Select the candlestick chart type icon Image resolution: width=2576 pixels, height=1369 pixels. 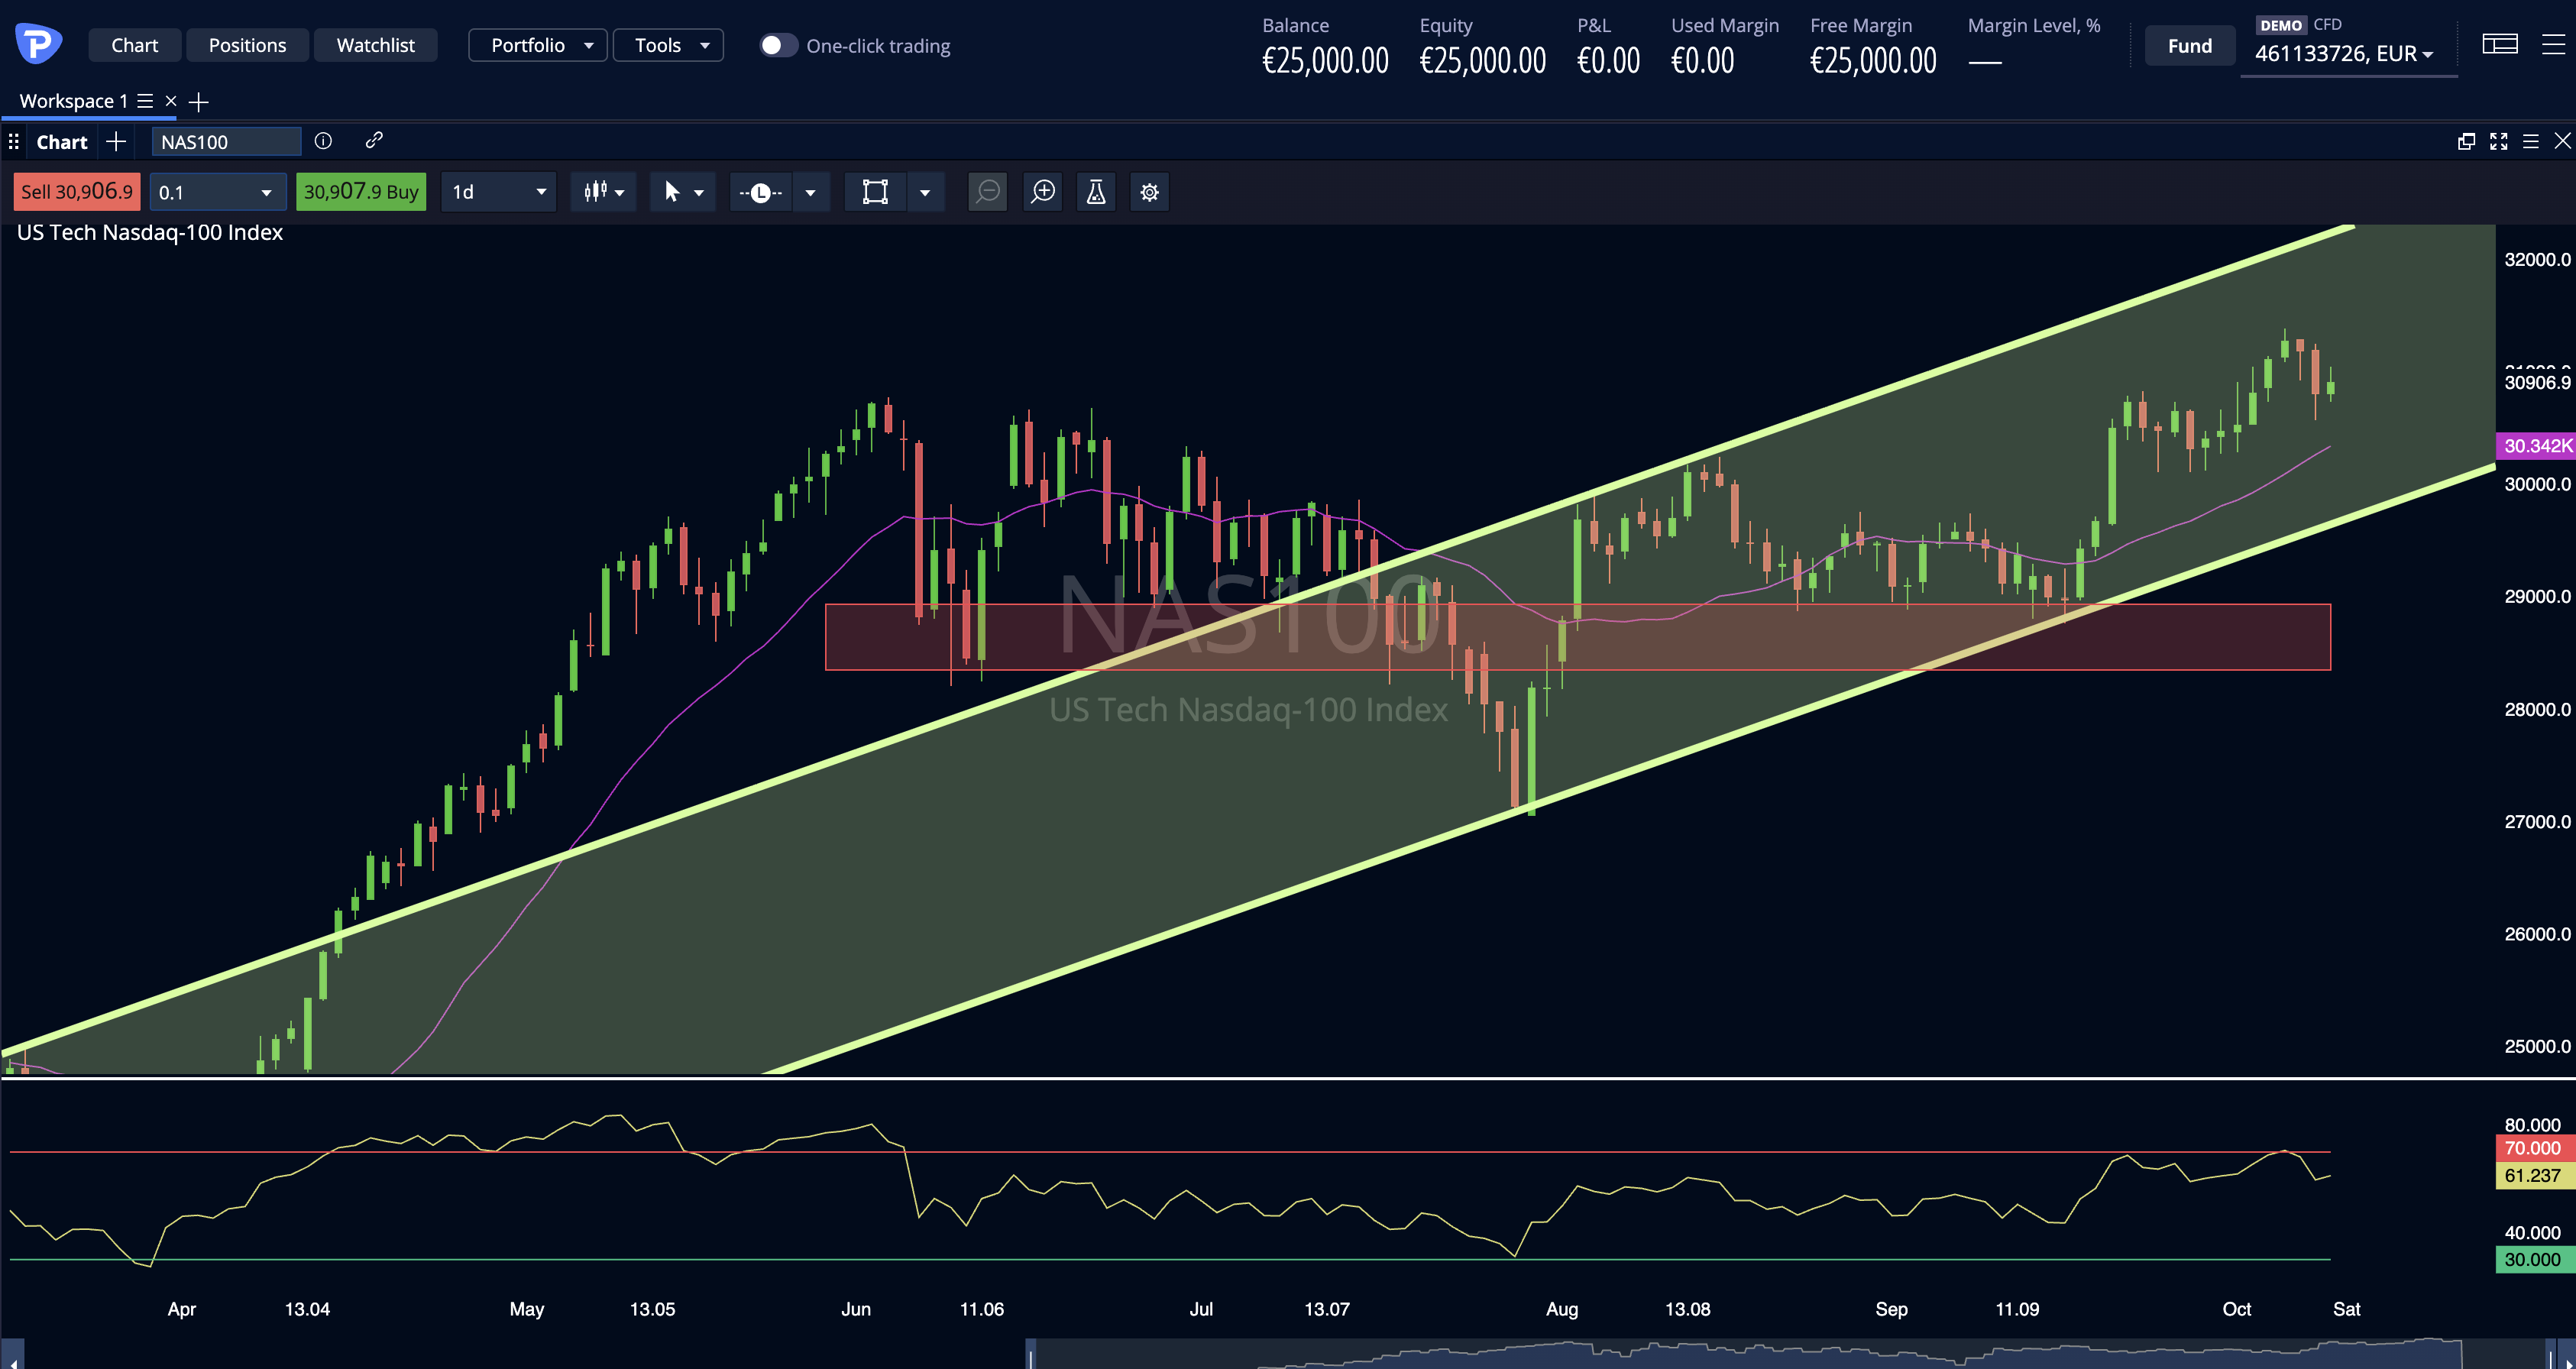pyautogui.click(x=596, y=192)
